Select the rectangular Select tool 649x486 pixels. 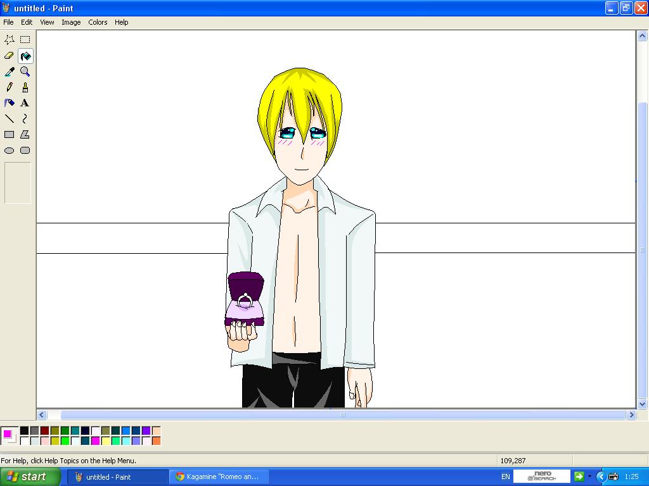point(25,40)
